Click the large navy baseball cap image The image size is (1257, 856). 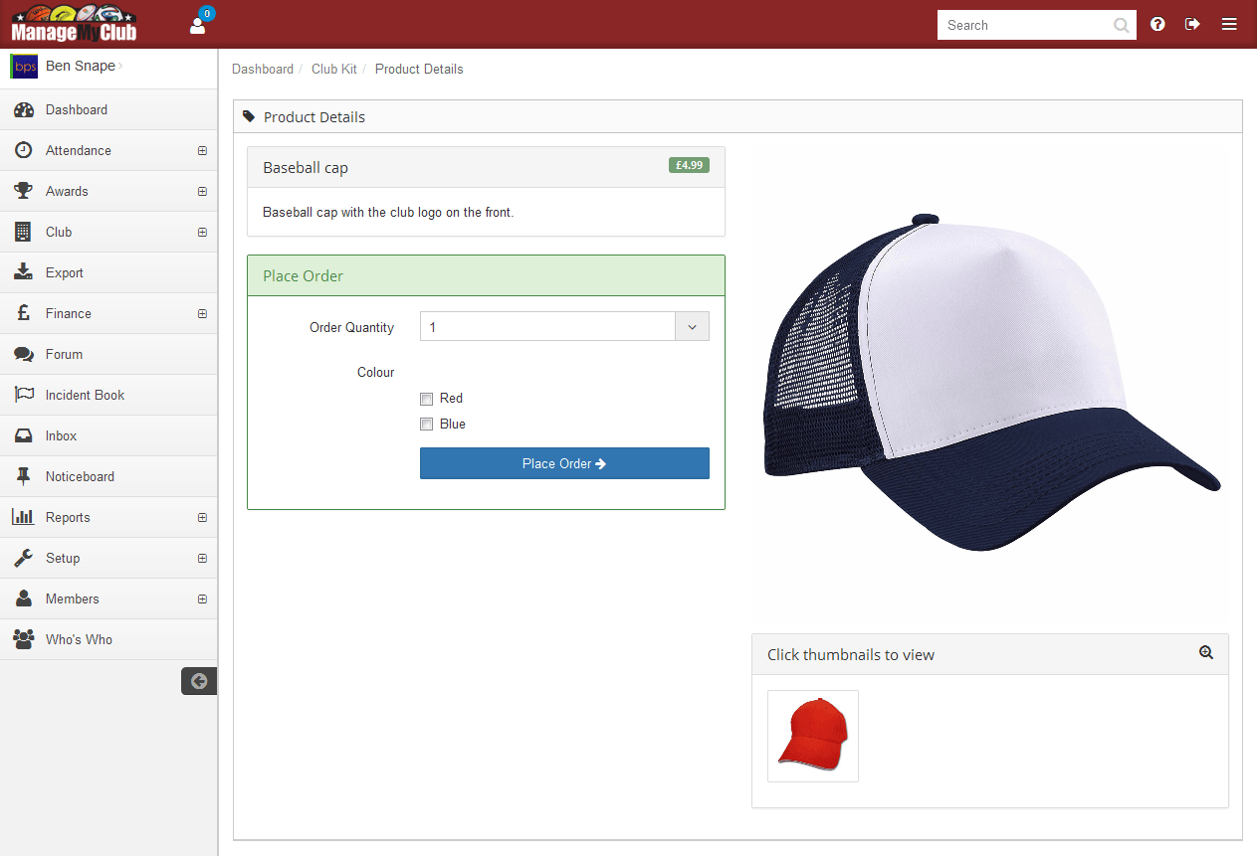pyautogui.click(x=991, y=382)
